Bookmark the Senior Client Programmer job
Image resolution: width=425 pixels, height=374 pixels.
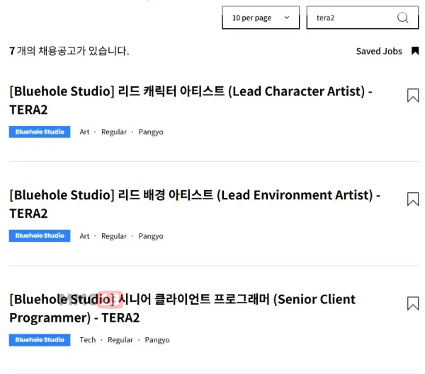(413, 303)
